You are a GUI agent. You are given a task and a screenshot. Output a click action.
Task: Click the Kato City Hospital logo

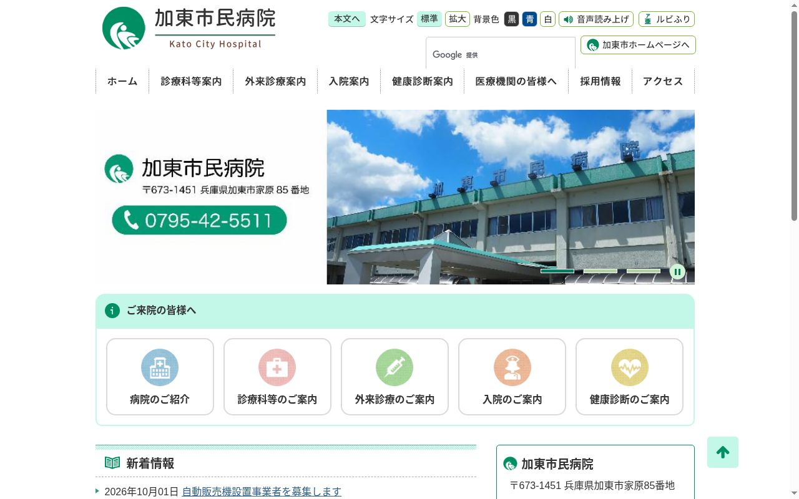pos(189,29)
